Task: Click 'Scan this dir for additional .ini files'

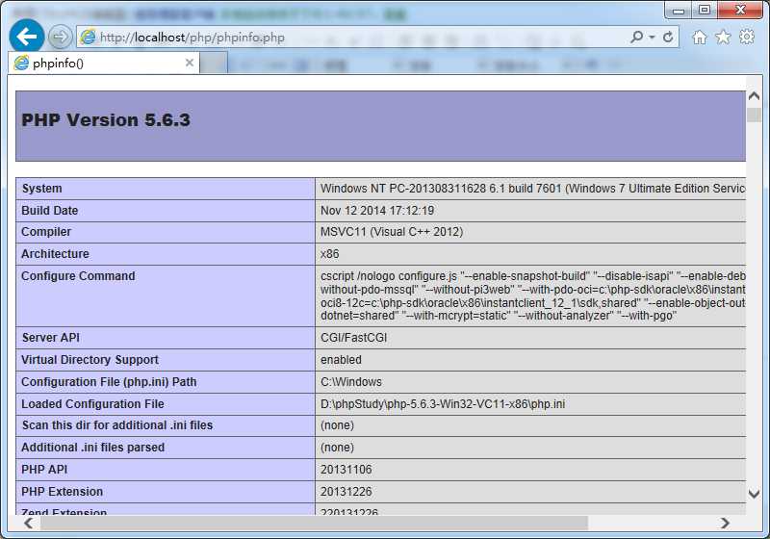Action: click(x=117, y=425)
